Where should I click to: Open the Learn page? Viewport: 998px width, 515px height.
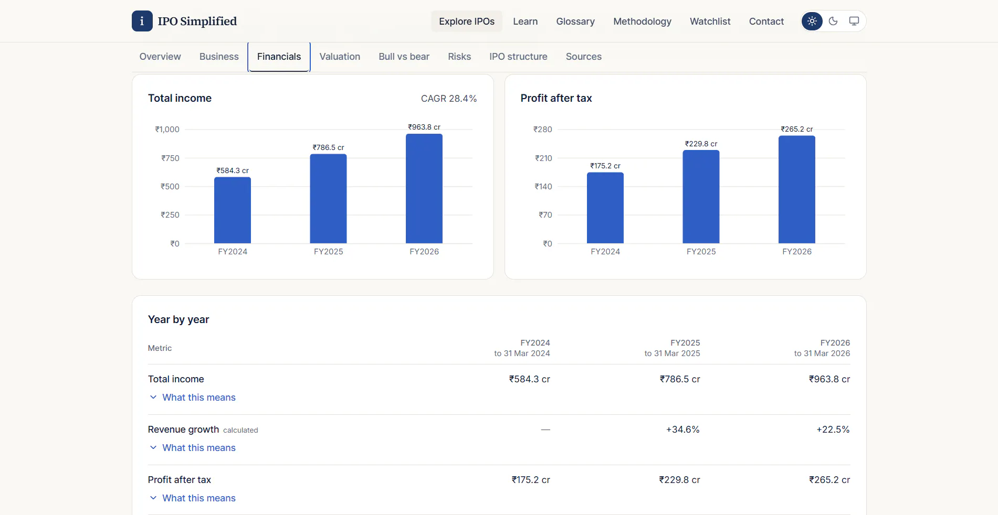pyautogui.click(x=526, y=21)
